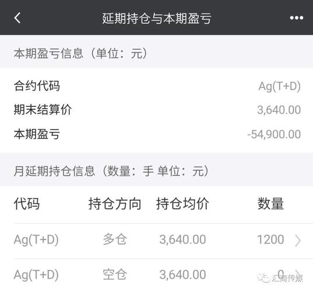The height and width of the screenshot is (292, 313).
Task: Select the 期末结算价 row
Action: point(156,110)
